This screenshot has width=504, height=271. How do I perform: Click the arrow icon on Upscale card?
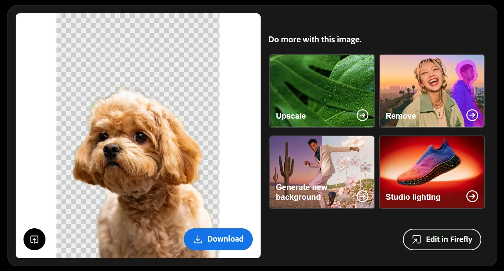(x=363, y=115)
